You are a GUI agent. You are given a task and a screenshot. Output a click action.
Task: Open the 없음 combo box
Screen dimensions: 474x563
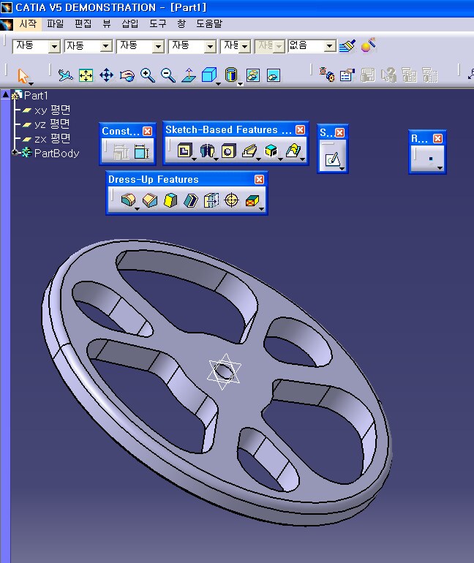(329, 46)
